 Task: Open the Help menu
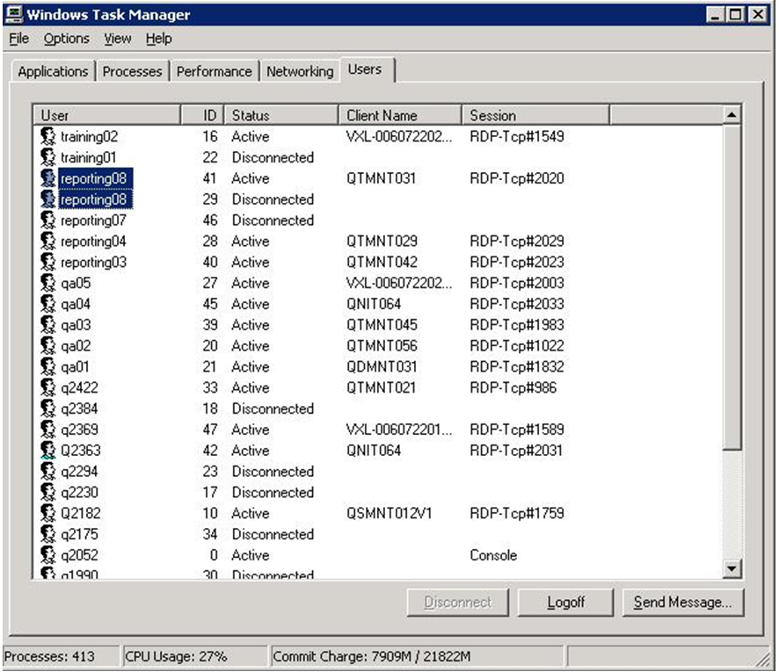158,39
